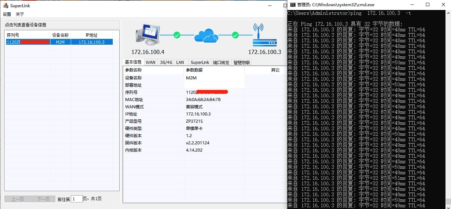Image resolution: width=451 pixels, height=209 pixels.
Task: Click the local computer icon
Action: click(147, 34)
